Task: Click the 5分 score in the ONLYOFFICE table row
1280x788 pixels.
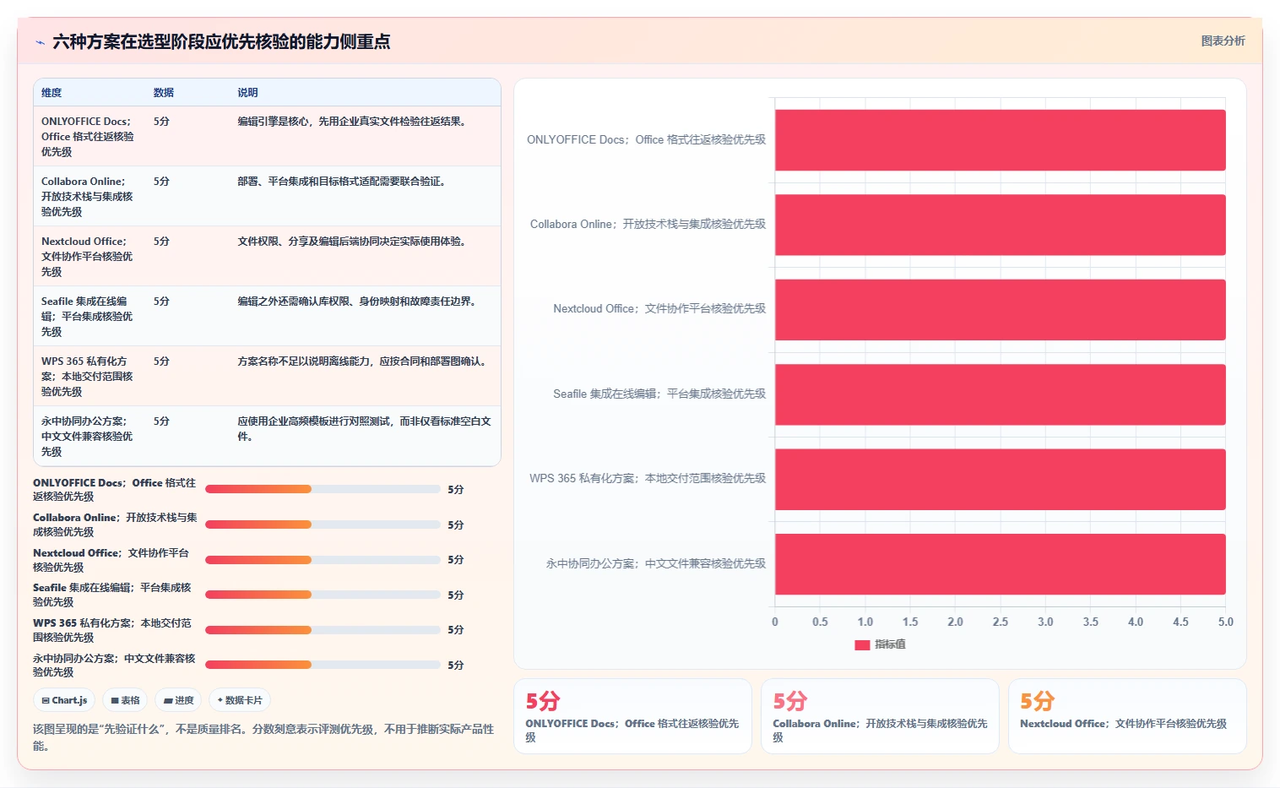Action: (162, 122)
